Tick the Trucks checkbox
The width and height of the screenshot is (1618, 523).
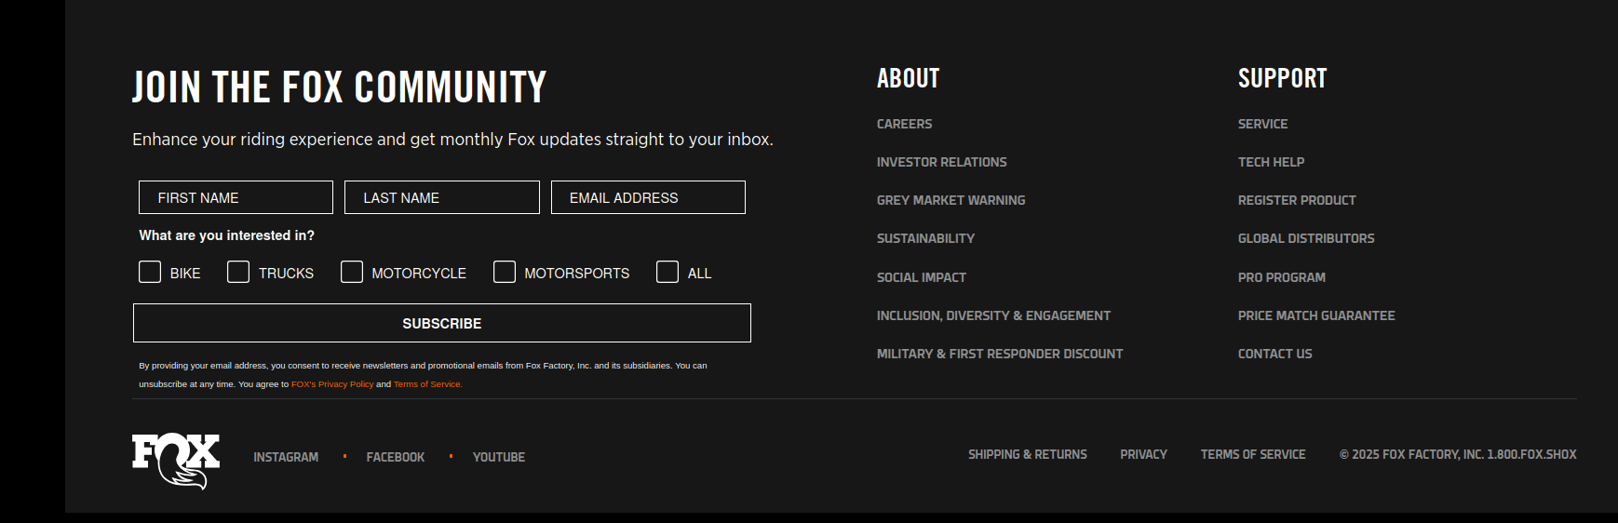[x=238, y=272]
